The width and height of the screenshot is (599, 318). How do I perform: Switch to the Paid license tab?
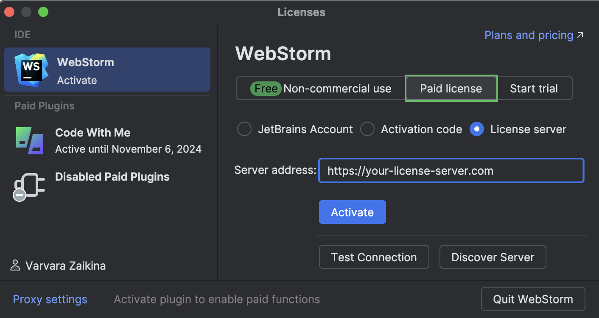tap(451, 88)
